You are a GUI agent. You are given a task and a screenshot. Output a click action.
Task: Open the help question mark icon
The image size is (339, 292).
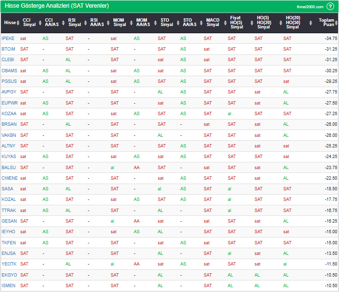point(330,6)
